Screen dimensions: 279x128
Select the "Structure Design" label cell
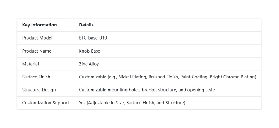pos(39,90)
